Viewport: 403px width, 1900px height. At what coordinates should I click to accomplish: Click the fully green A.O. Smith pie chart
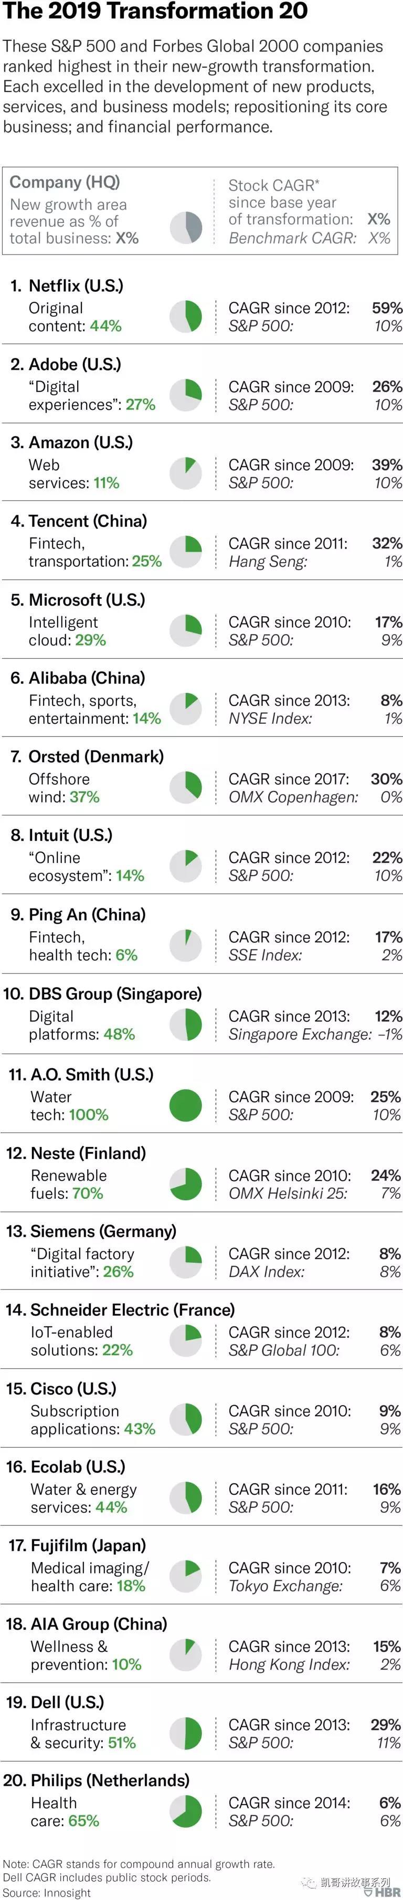click(186, 1105)
